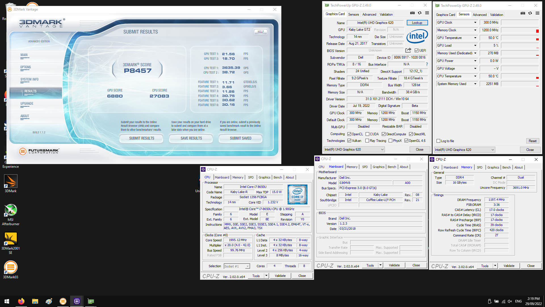Click 3DMark Vantage taskbar icon
The width and height of the screenshot is (545, 307).
point(63,301)
